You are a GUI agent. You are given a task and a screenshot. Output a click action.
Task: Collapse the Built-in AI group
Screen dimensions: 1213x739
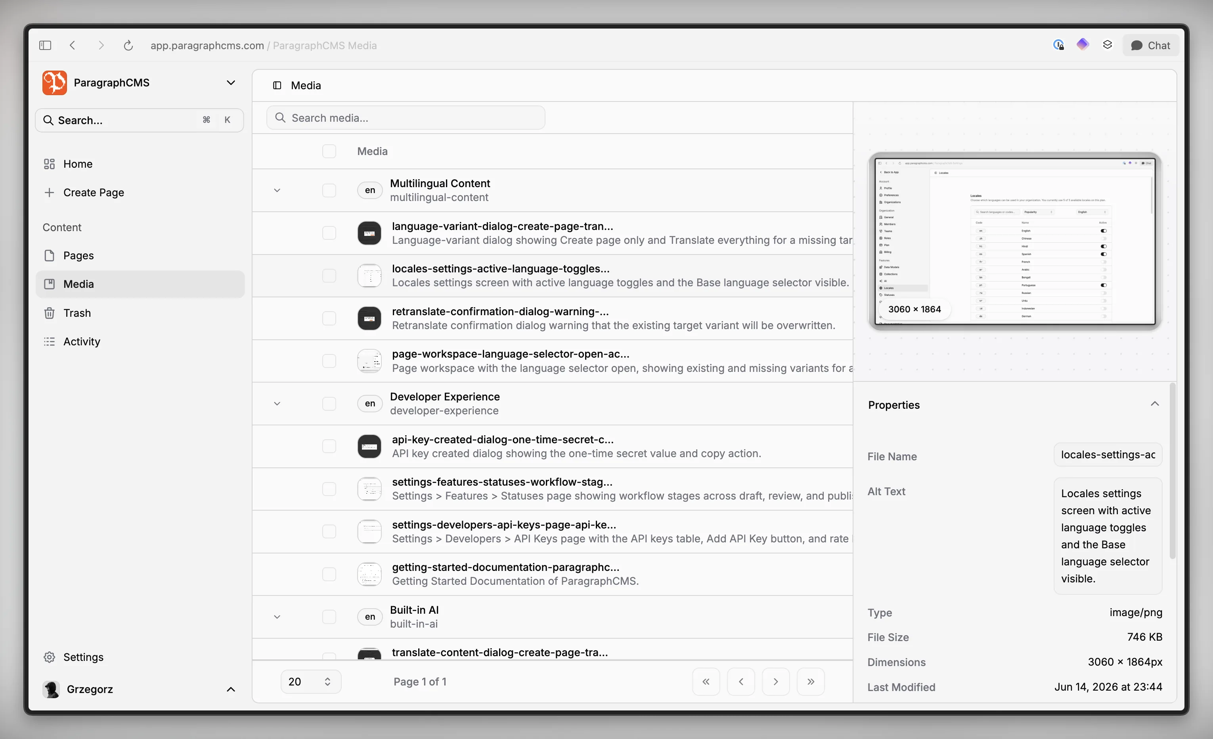coord(277,617)
